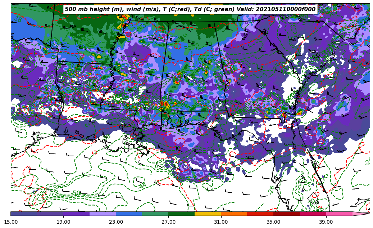Choose the light lavender colorbar segment

pos(103,214)
